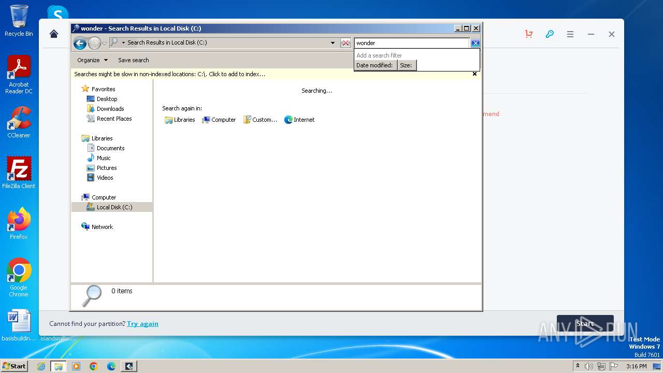Open Google Chrome desktop shortcut
This screenshot has width=663, height=373.
pos(19,278)
